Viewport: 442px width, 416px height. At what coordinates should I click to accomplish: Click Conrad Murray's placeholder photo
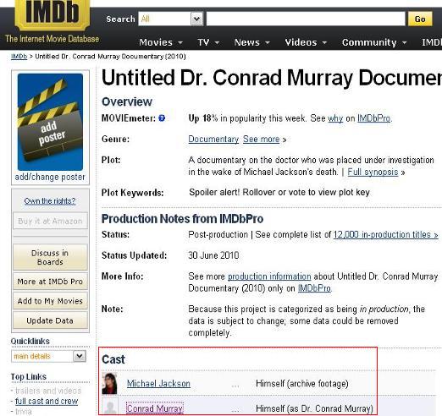pyautogui.click(x=109, y=407)
